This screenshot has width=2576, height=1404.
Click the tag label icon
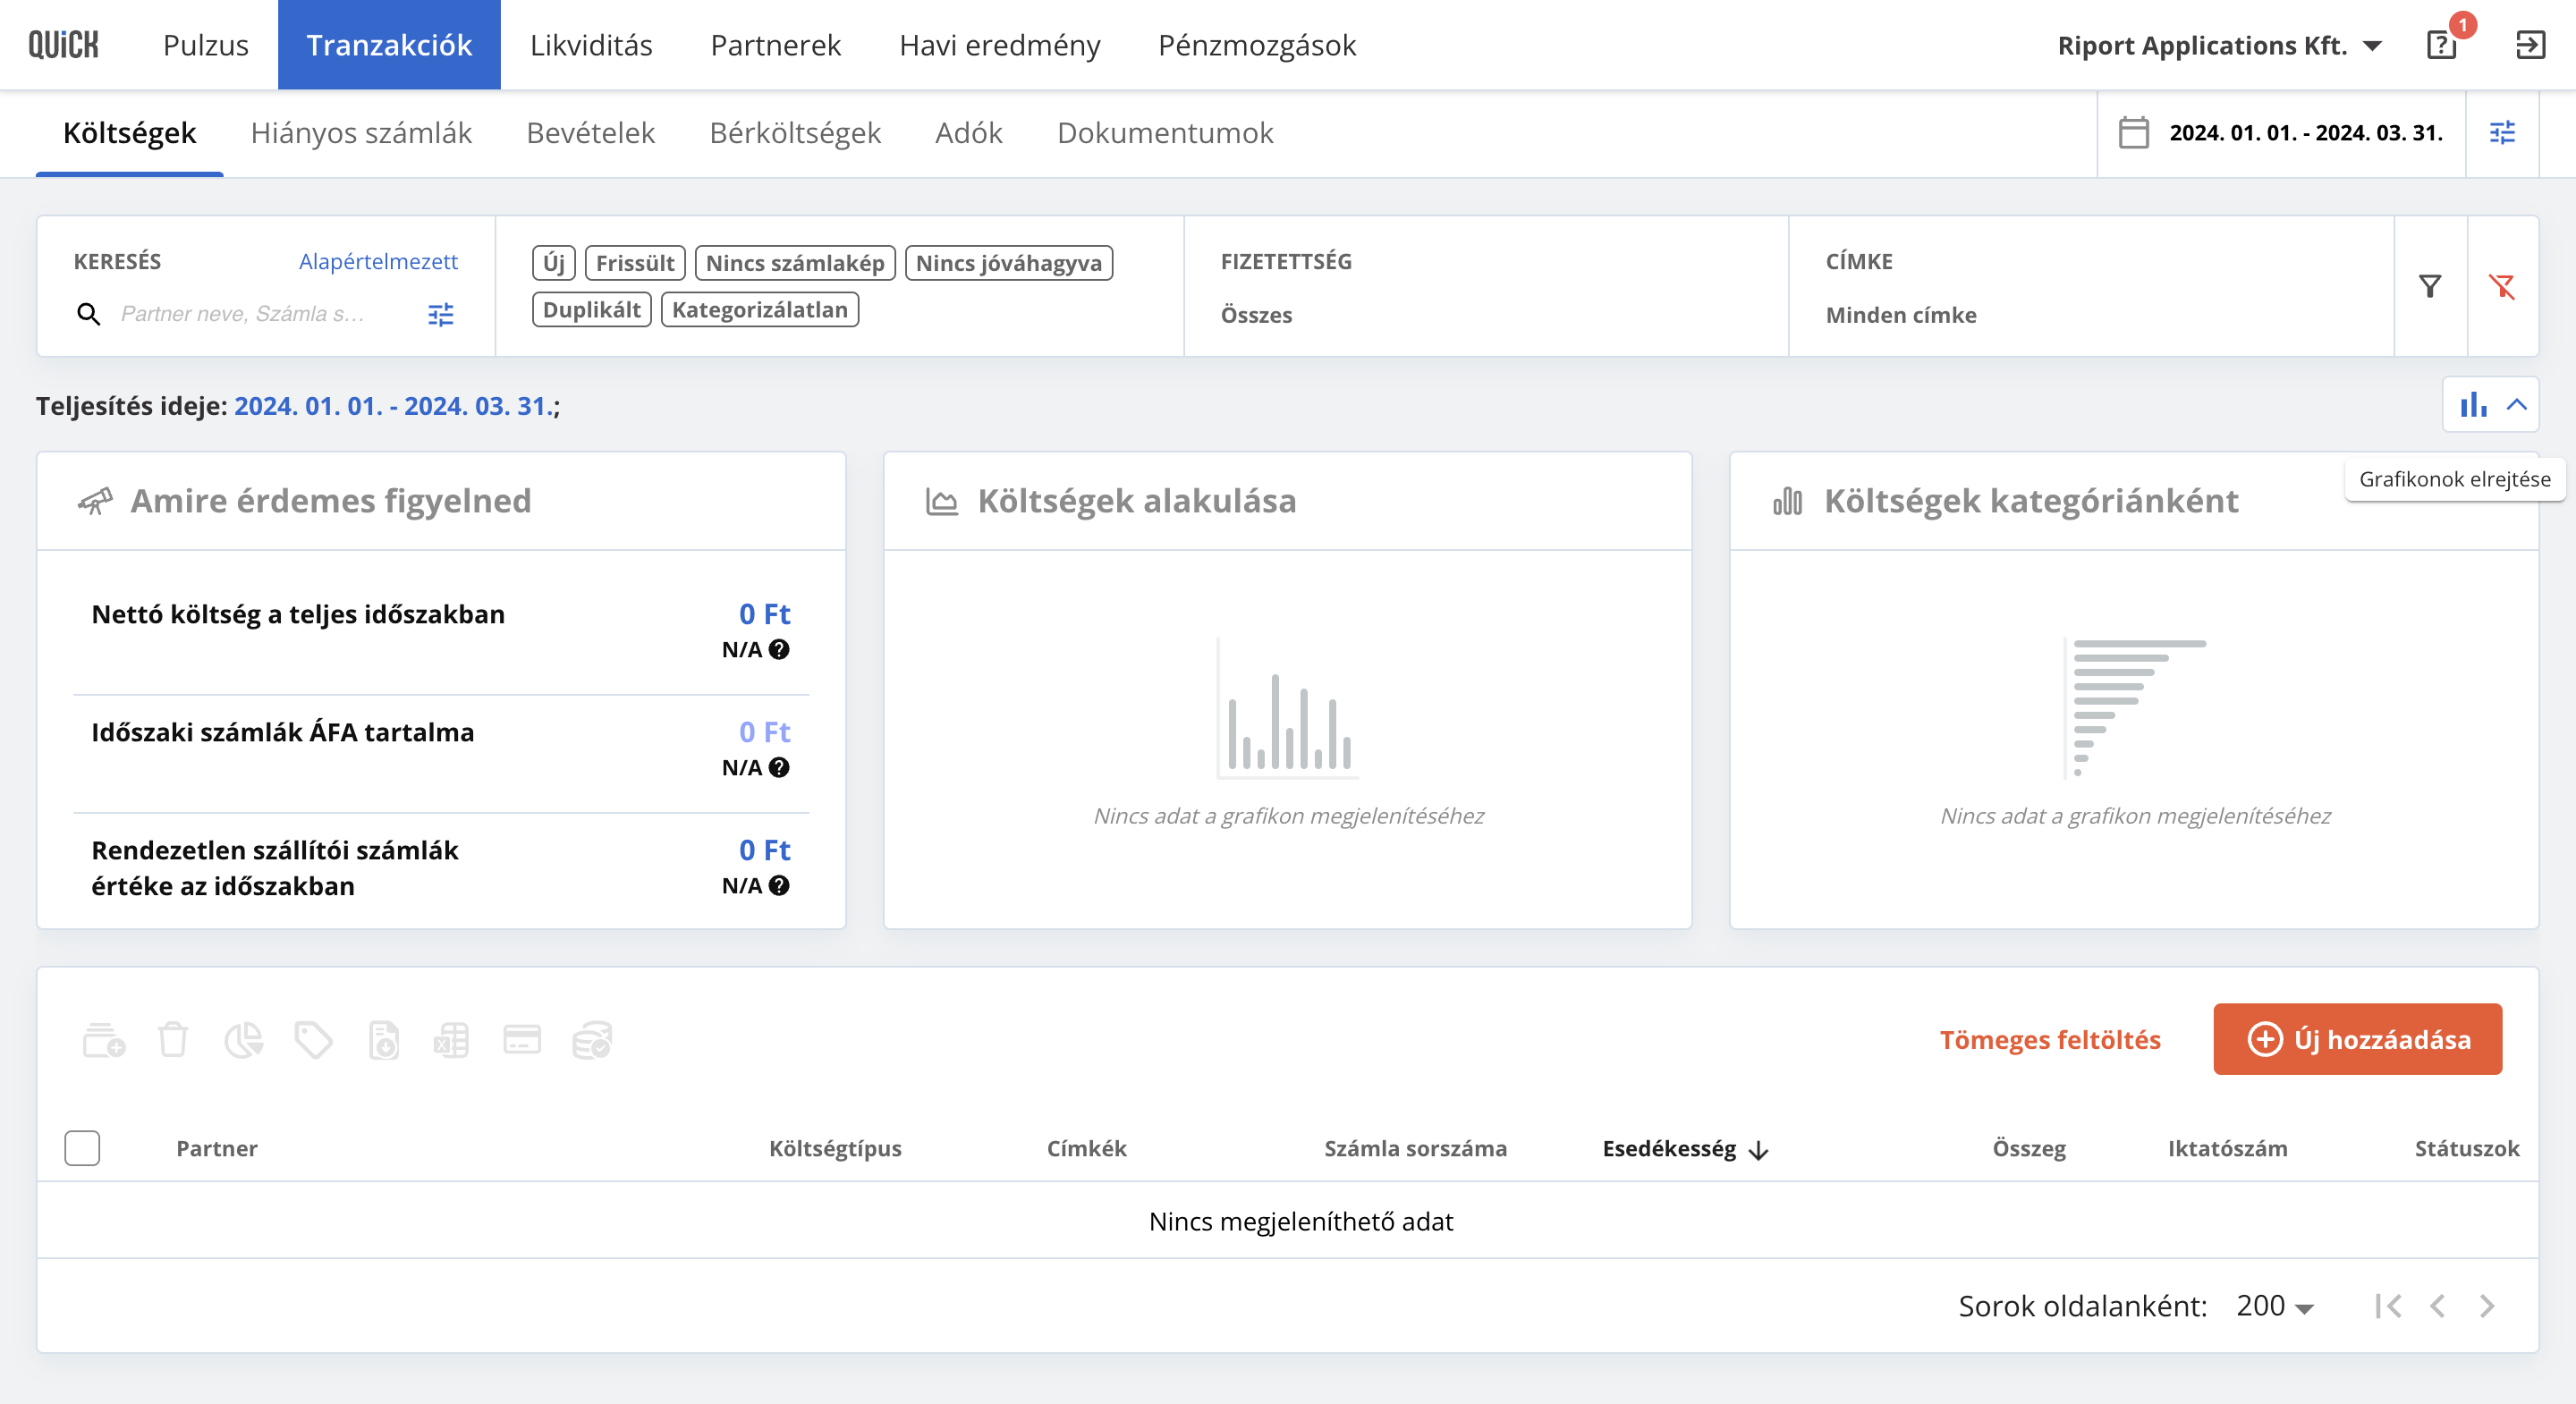[313, 1040]
